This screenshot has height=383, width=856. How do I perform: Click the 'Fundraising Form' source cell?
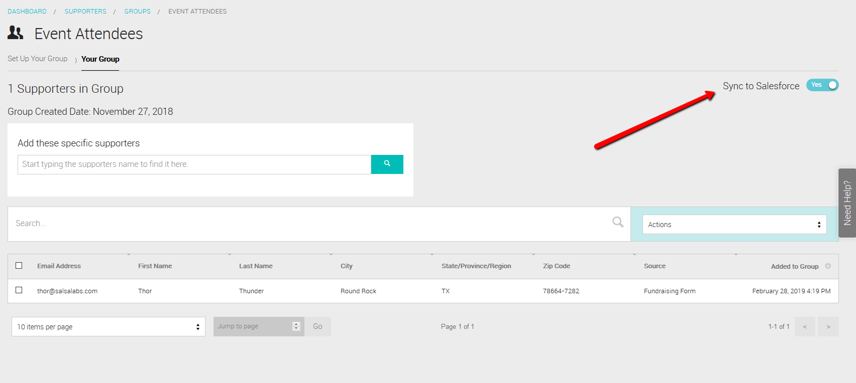(670, 291)
